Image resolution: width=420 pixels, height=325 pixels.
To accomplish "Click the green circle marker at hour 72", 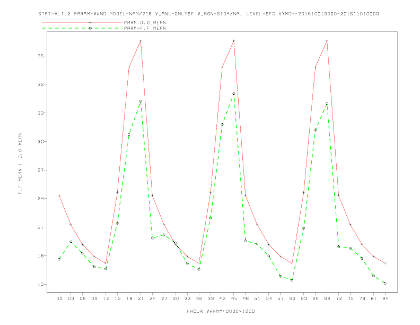I will [338, 247].
